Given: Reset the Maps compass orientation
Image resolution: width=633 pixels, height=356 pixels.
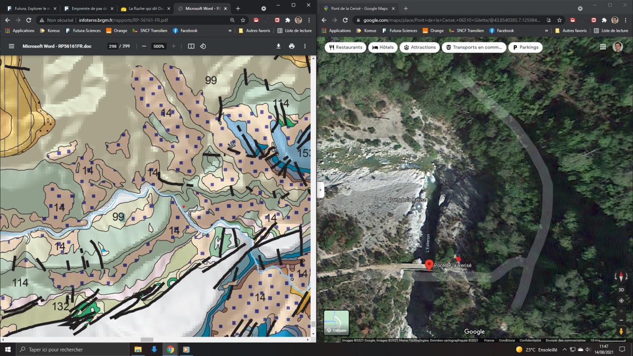Looking at the screenshot, I should point(621,277).
